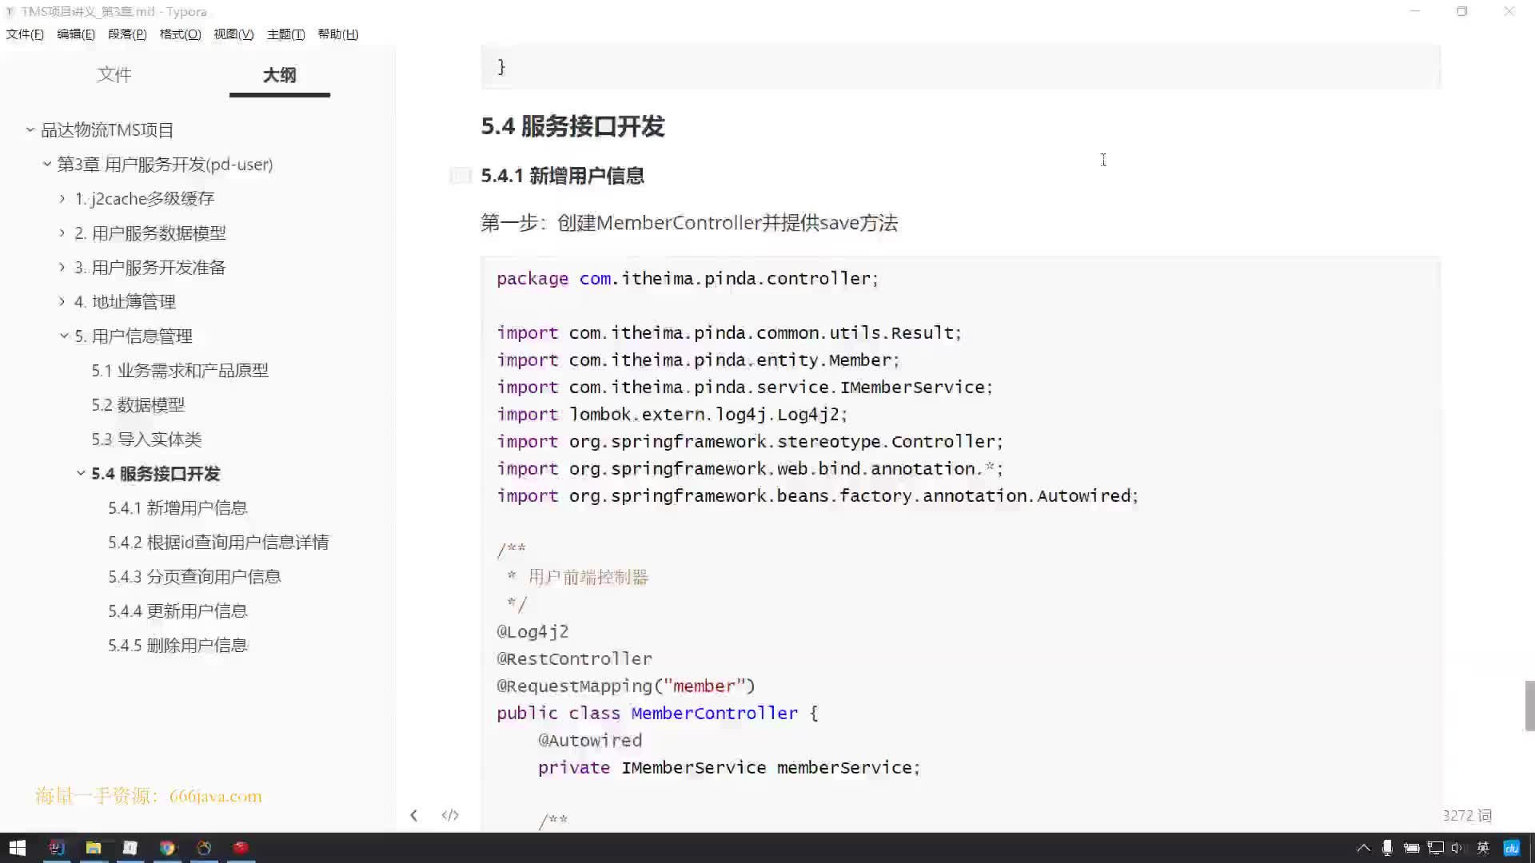Place cursor in package declaration line
This screenshot has height=863, width=1535.
click(687, 278)
